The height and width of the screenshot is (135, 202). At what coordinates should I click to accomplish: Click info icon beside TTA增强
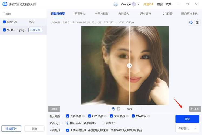click(x=149, y=116)
